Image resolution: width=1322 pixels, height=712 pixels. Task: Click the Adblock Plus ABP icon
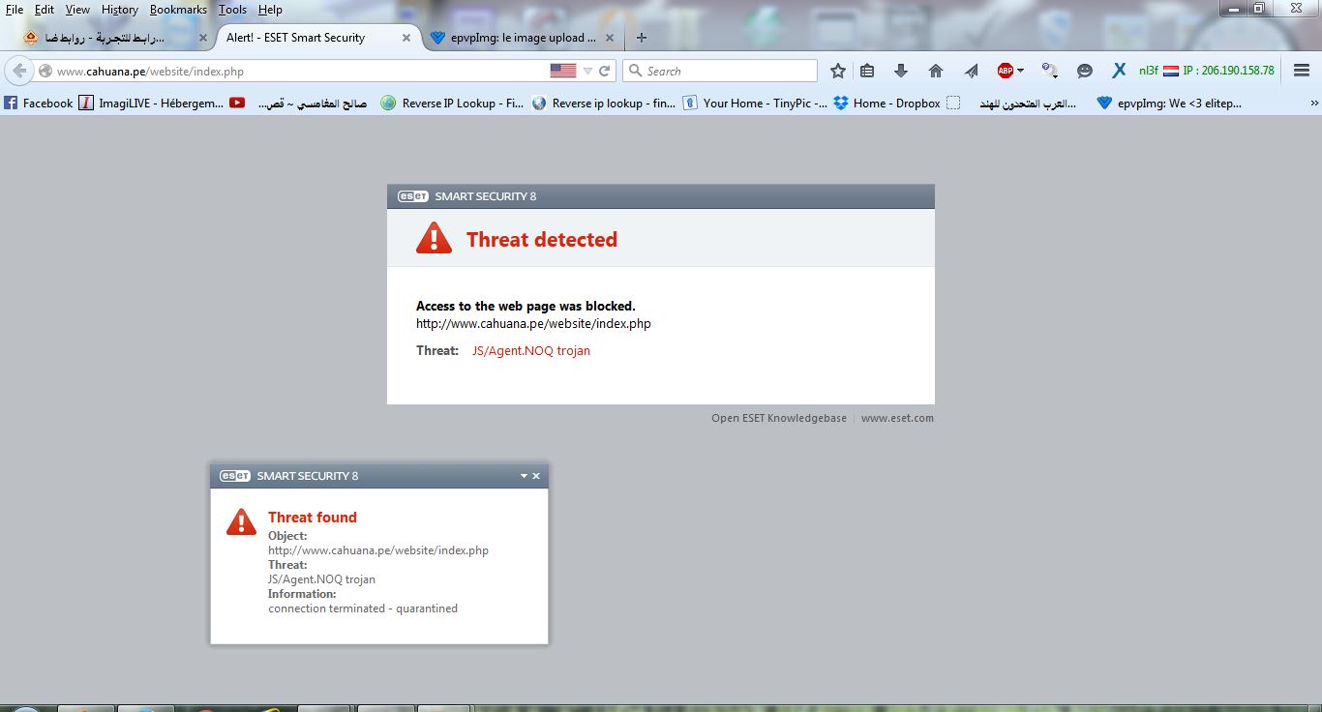pyautogui.click(x=1006, y=71)
